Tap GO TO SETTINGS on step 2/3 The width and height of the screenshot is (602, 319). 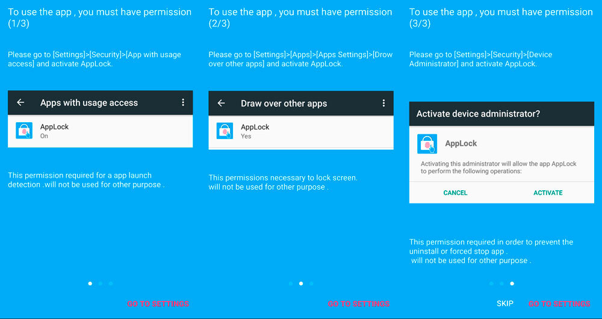point(359,304)
